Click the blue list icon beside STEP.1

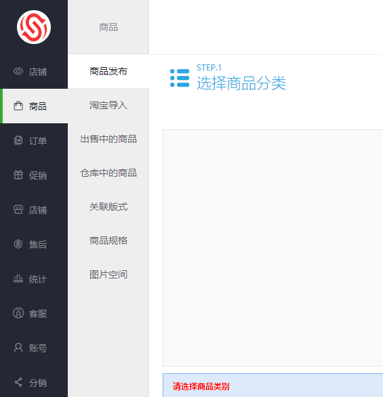coord(180,78)
